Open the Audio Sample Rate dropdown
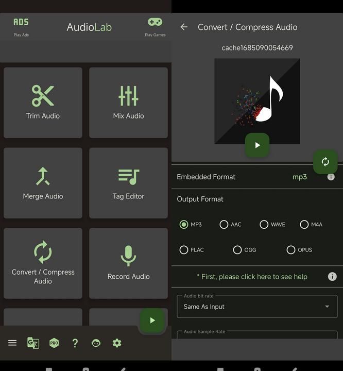The height and width of the screenshot is (371, 343). [x=257, y=334]
